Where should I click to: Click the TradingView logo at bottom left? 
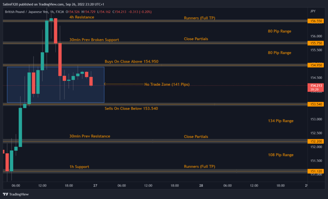coord(16,194)
